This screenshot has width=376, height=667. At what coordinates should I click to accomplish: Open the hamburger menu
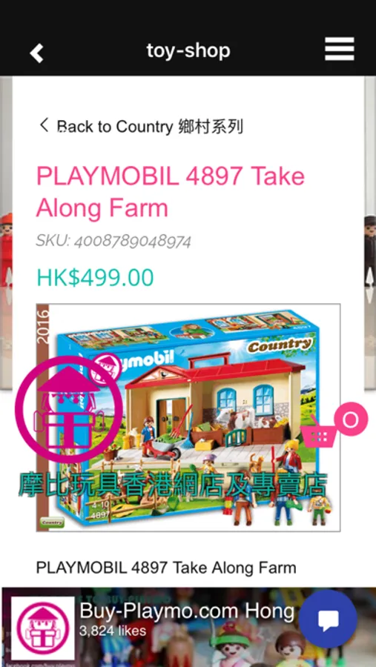340,50
